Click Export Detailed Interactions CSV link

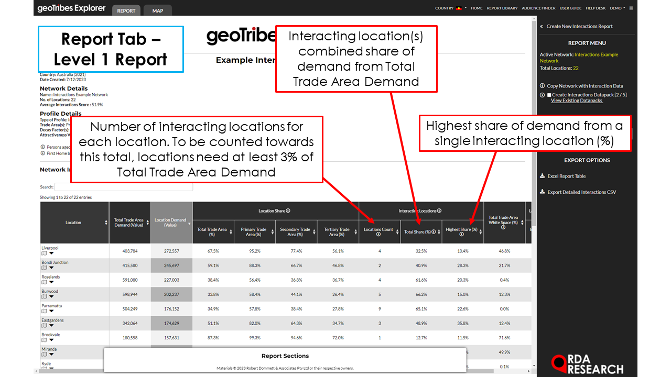581,192
